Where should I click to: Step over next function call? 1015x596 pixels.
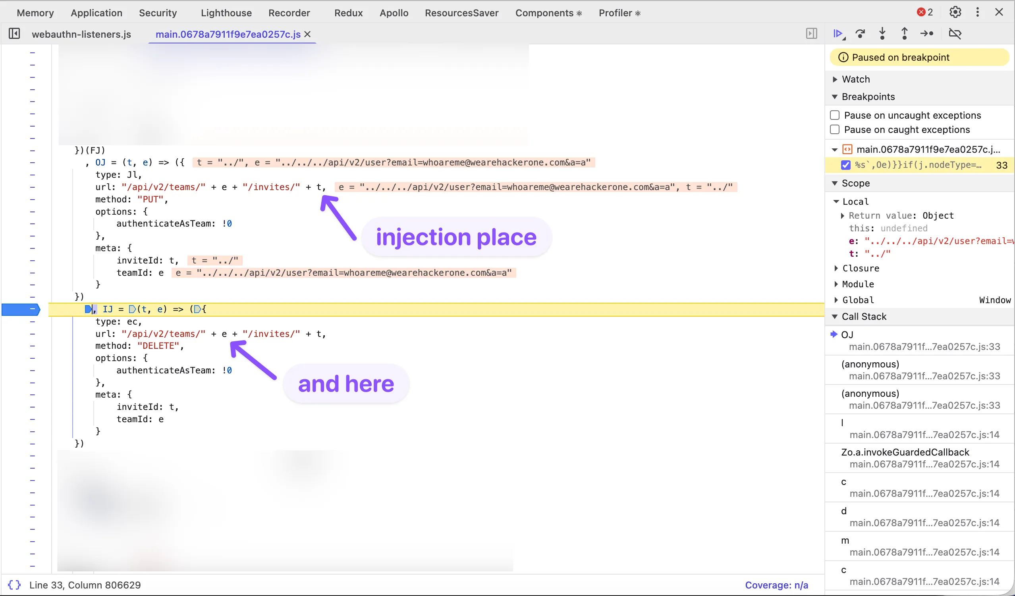point(861,34)
